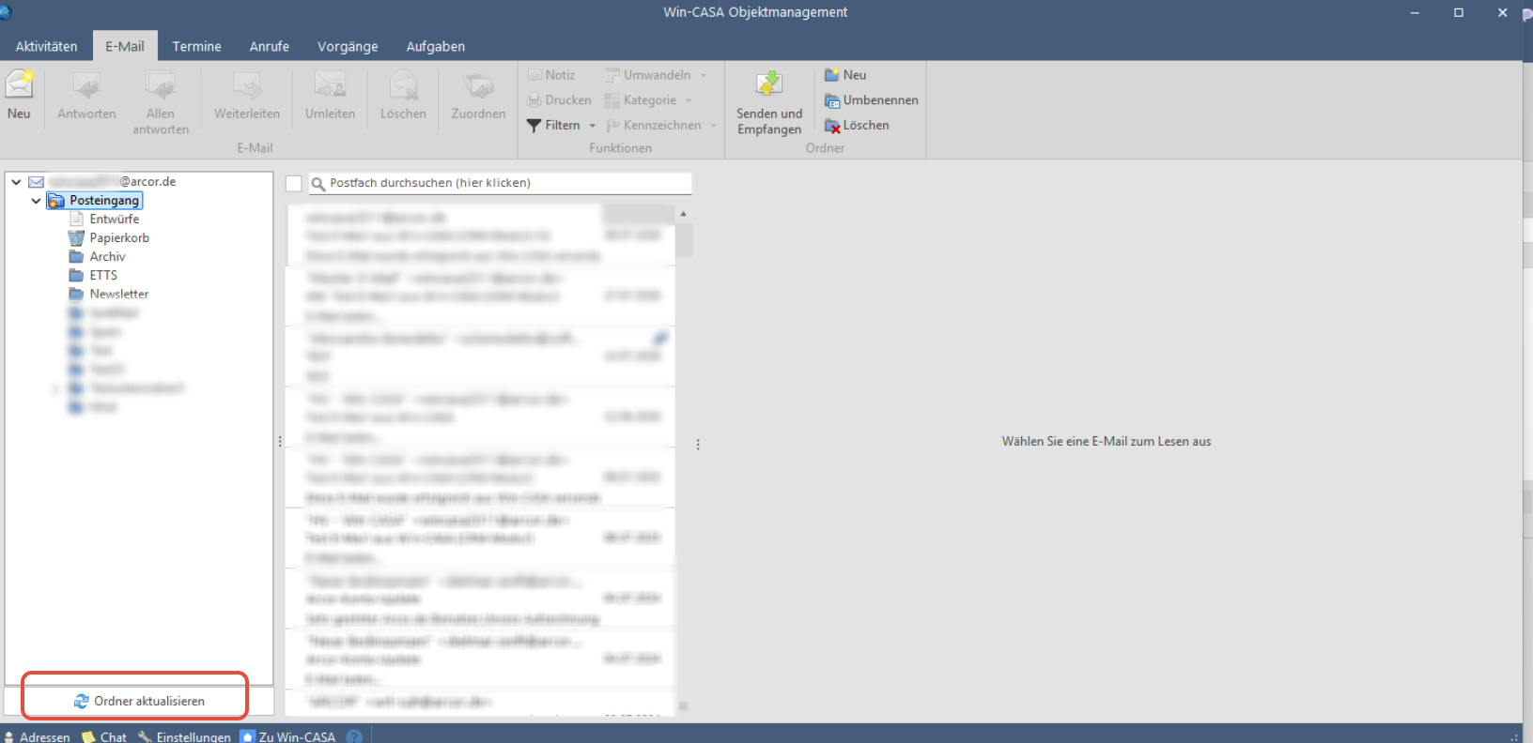
Task: Switch to the Aufgaben tab
Action: [435, 47]
